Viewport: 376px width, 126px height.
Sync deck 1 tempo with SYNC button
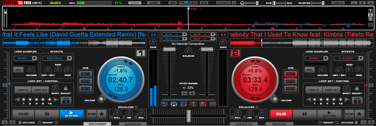pos(92,114)
